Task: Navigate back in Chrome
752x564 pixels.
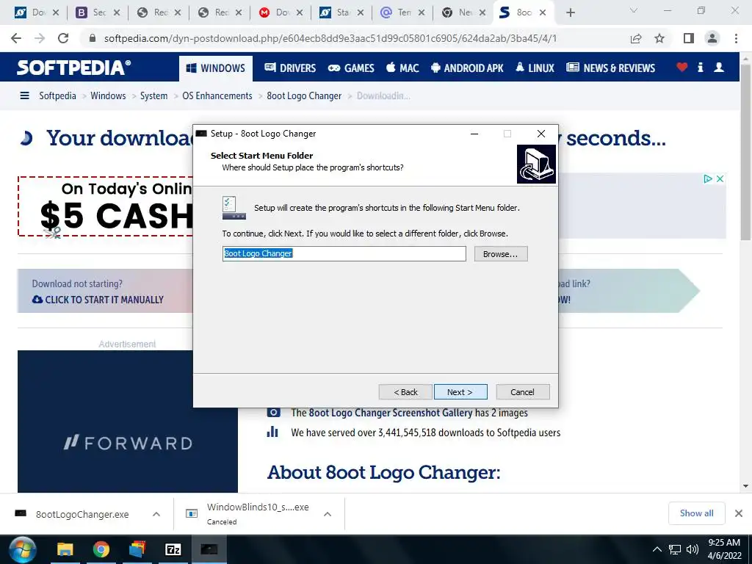Action: [x=16, y=38]
